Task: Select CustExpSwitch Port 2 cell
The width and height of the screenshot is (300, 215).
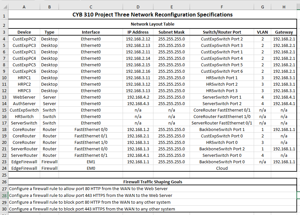Action: click(x=222, y=39)
